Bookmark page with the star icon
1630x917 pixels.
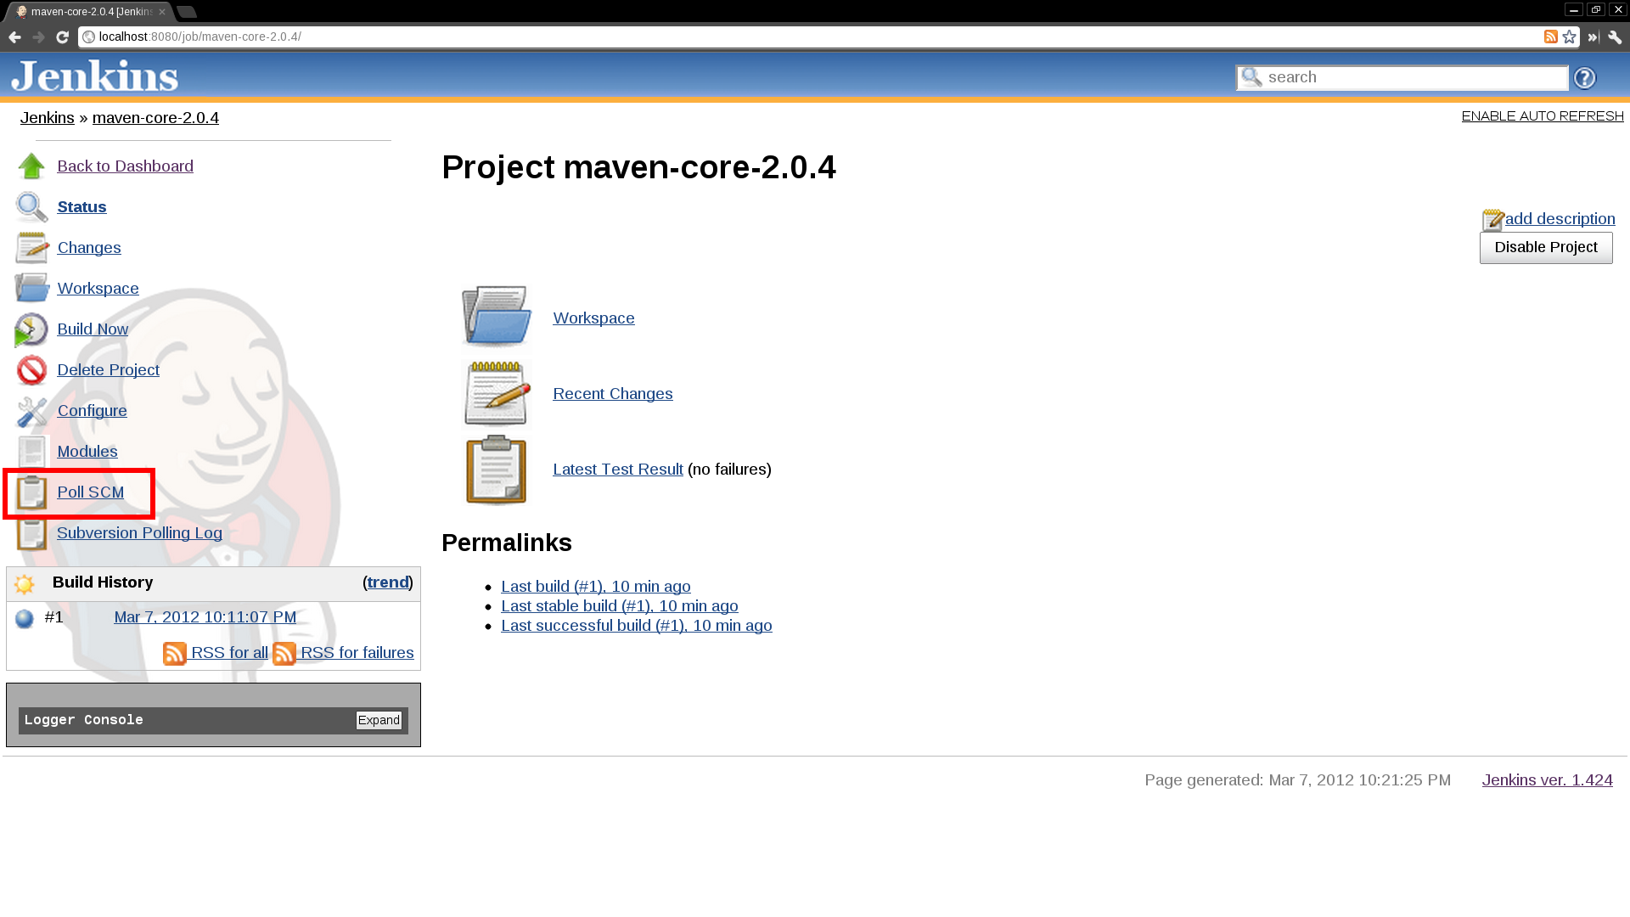coord(1569,37)
